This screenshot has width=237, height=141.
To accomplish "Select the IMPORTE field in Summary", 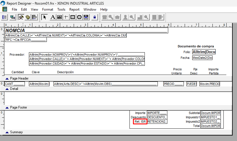I will pyautogui.click(x=157, y=113).
